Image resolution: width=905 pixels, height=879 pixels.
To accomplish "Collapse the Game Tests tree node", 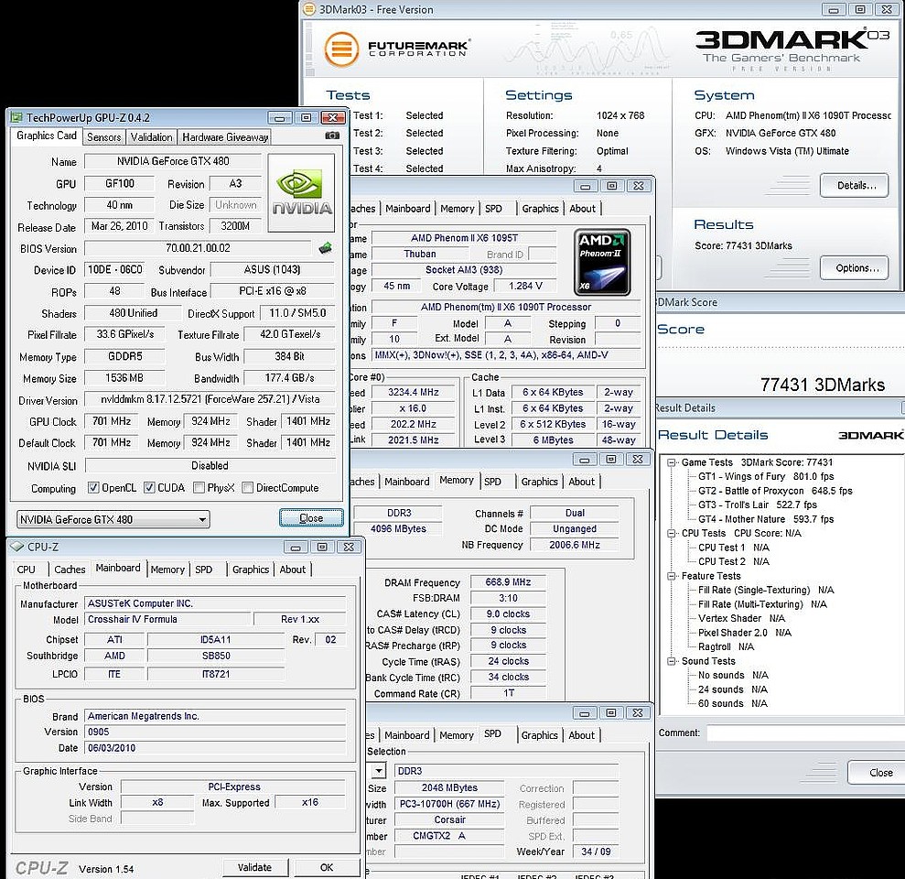I will 672,462.
